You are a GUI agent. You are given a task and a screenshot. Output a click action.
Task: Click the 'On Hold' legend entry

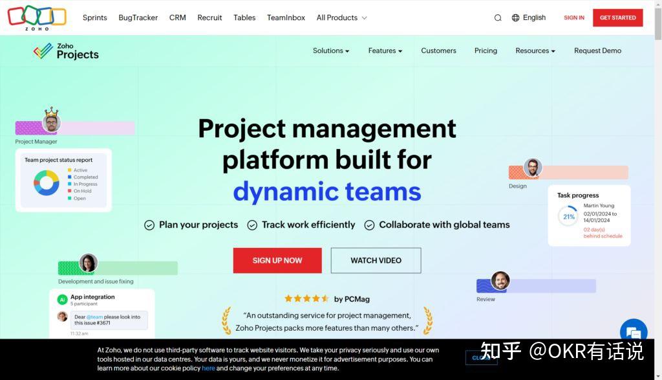(80, 191)
